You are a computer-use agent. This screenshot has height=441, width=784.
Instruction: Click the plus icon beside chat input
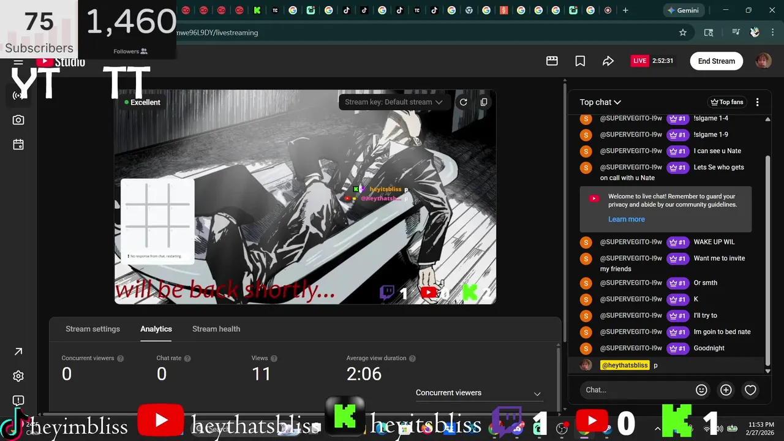(726, 390)
